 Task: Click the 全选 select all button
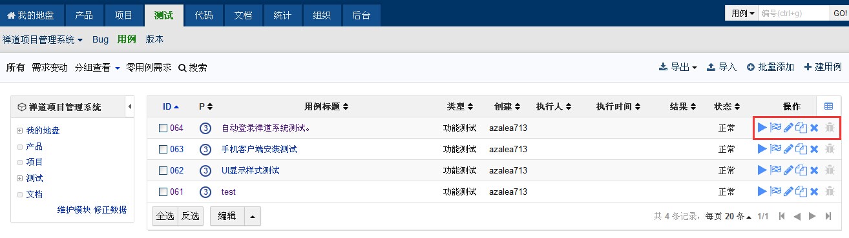(x=165, y=217)
